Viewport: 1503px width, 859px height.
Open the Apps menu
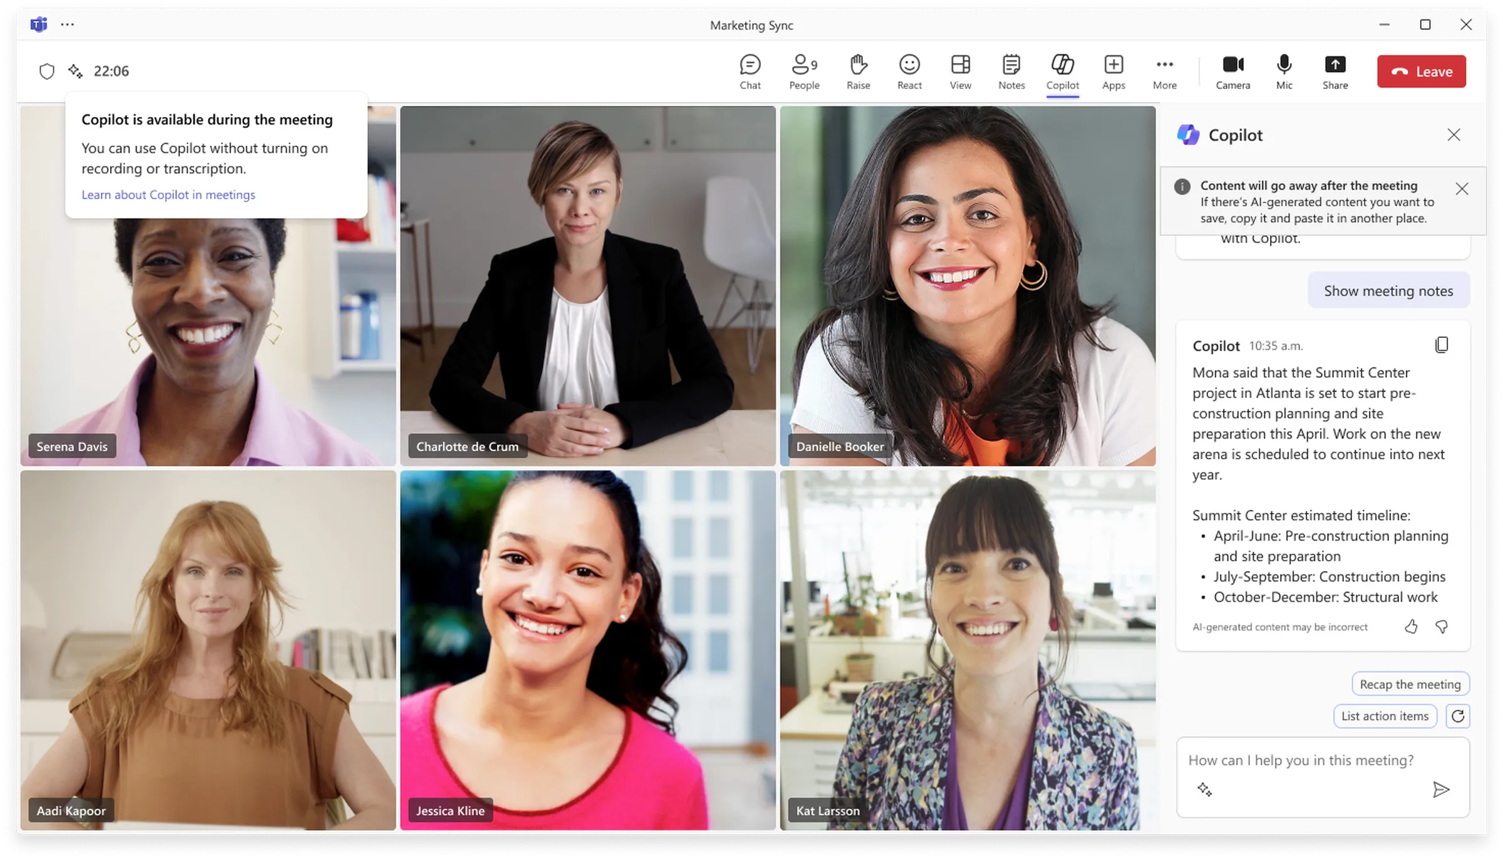point(1113,72)
